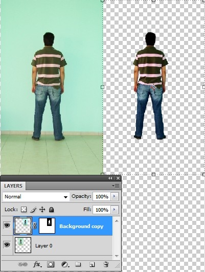This screenshot has height=272, width=205.
Task: Click the link layers chain icon
Action: tap(22, 264)
